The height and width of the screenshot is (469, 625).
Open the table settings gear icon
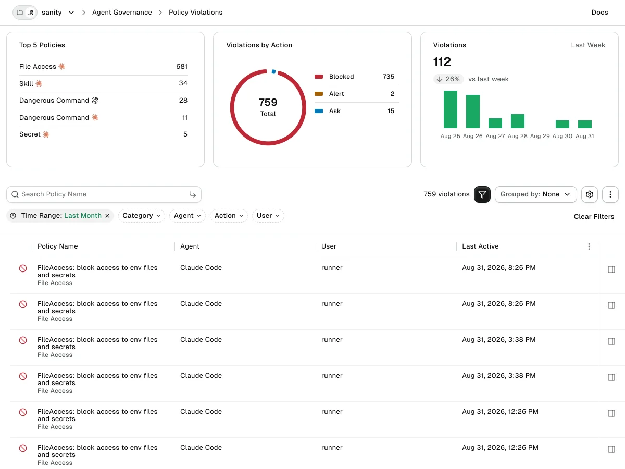pos(590,194)
